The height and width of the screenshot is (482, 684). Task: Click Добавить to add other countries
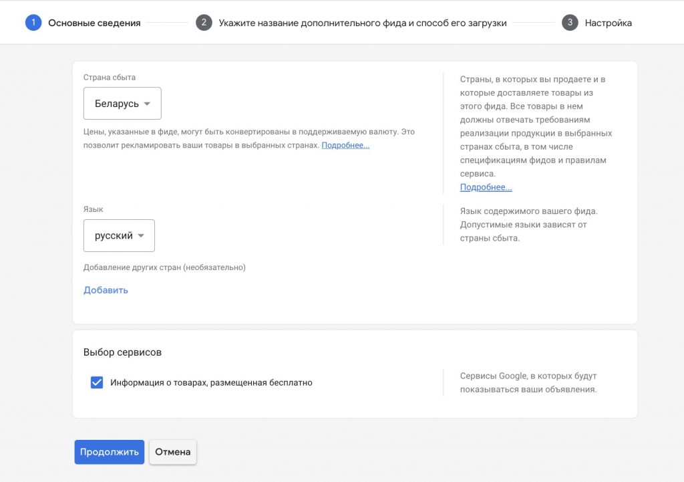[x=106, y=290]
